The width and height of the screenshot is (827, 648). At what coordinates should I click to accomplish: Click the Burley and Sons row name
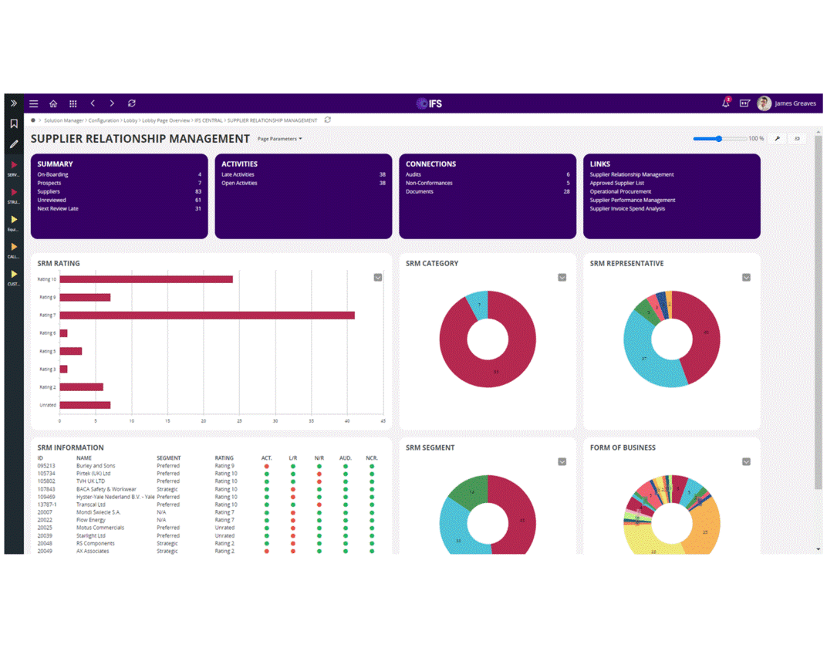click(x=96, y=466)
